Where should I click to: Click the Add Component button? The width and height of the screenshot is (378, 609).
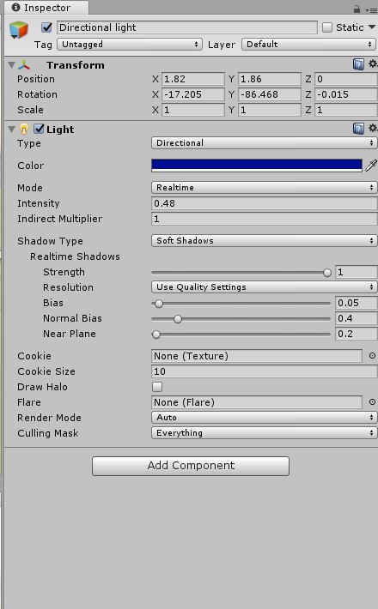(x=191, y=466)
